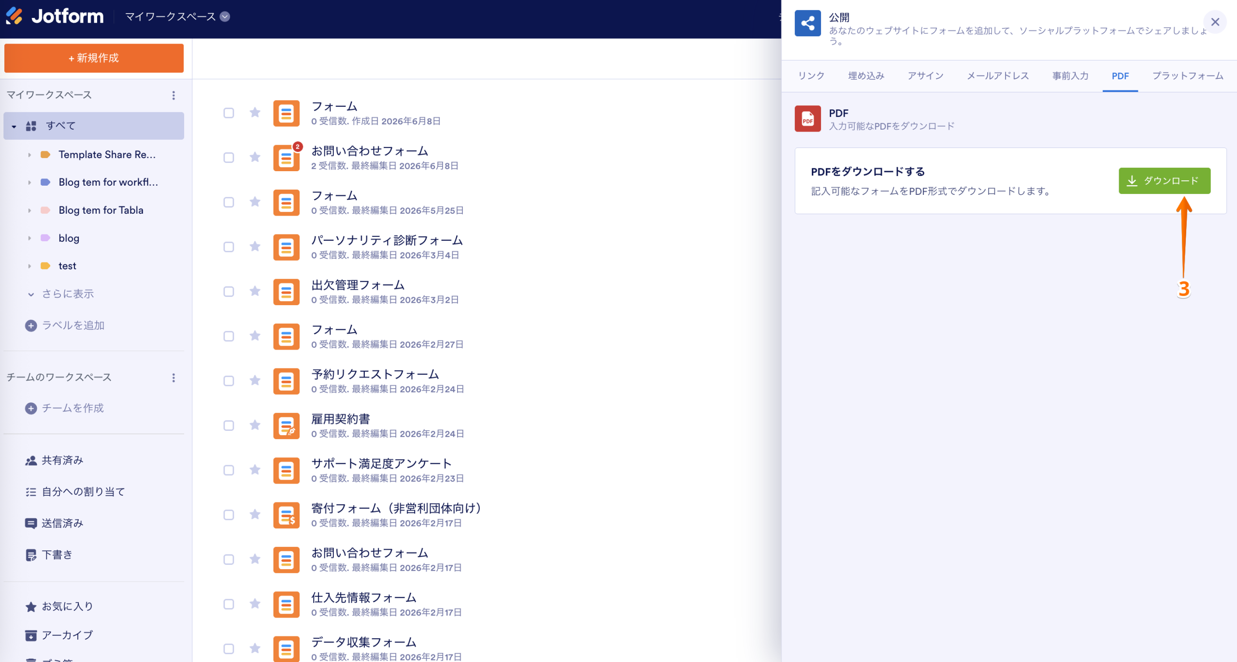Click the red PDF icon
The width and height of the screenshot is (1237, 662).
tap(808, 119)
